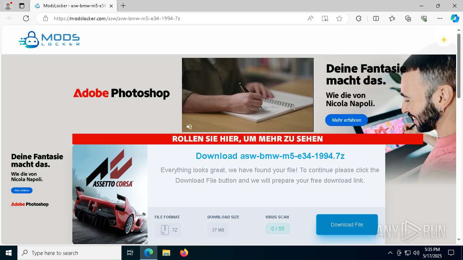
Task: Open Immersive Reader icon
Action: (x=325, y=18)
